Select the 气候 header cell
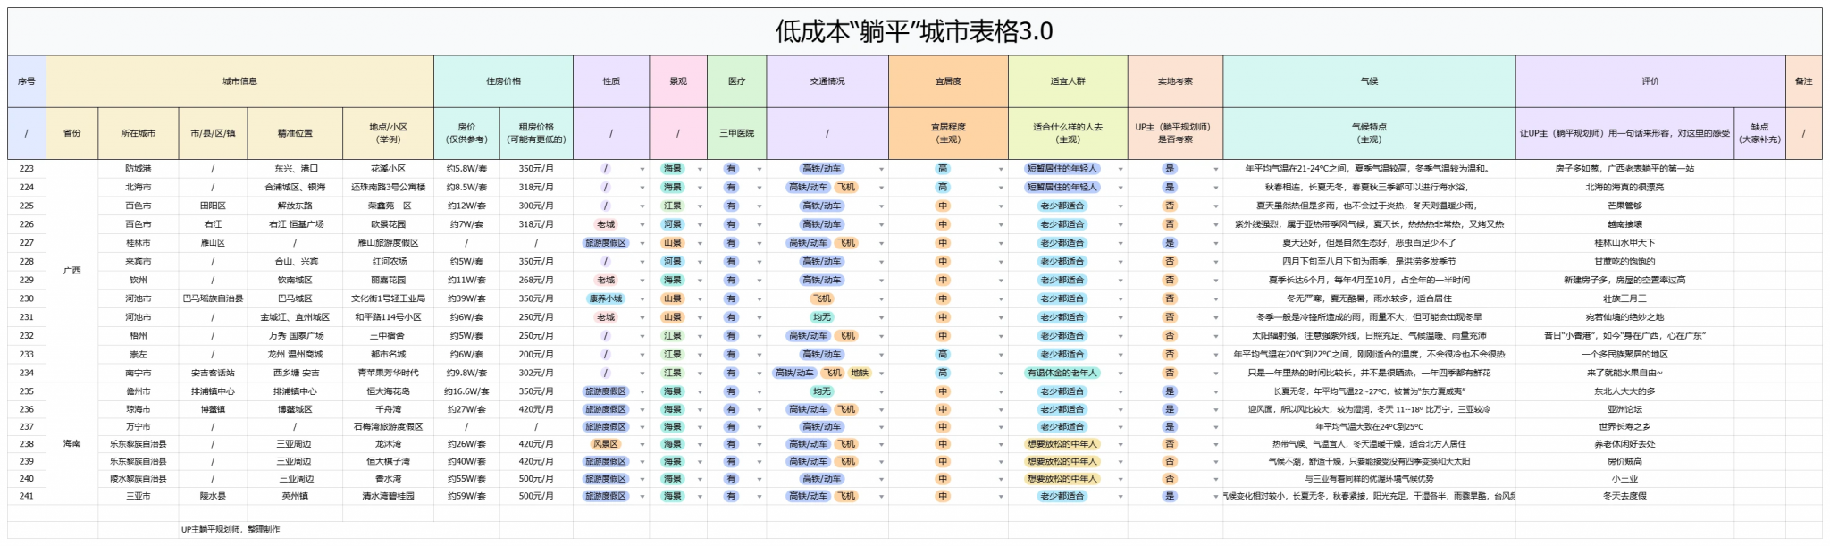1830x546 pixels. pyautogui.click(x=1368, y=81)
